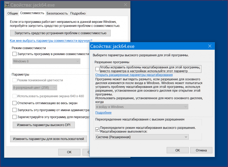This screenshot has width=228, height=167.
Task: Enable the 'Запустить программу в режиме совместимости' checkbox
Action: click(14, 54)
